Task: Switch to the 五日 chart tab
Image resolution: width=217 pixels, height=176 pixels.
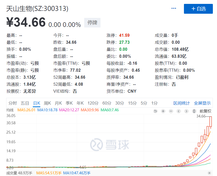Action: click(25, 103)
